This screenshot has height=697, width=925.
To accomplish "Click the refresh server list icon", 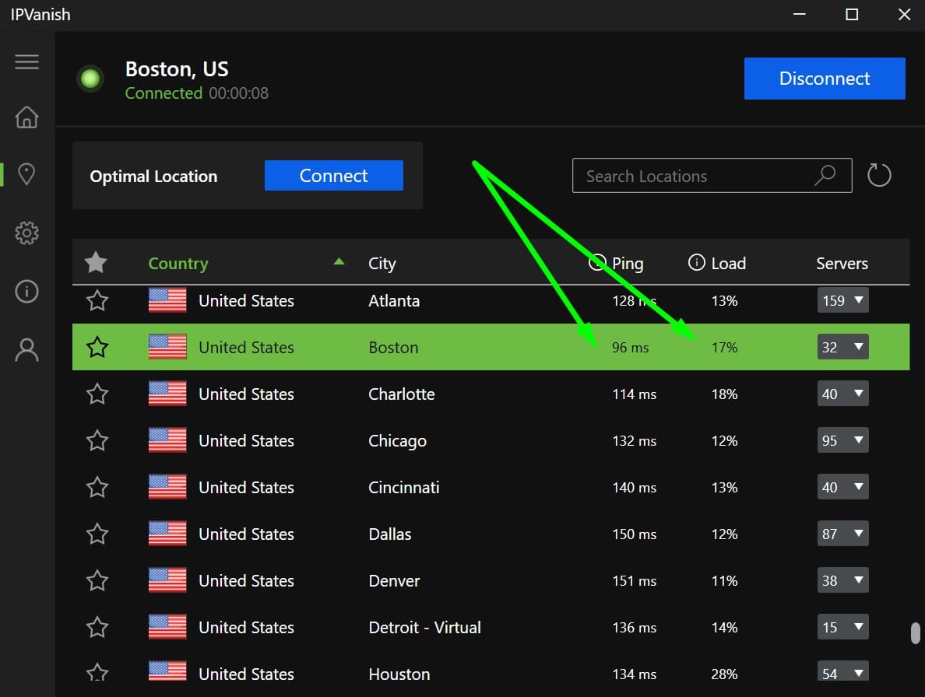I will 878,175.
